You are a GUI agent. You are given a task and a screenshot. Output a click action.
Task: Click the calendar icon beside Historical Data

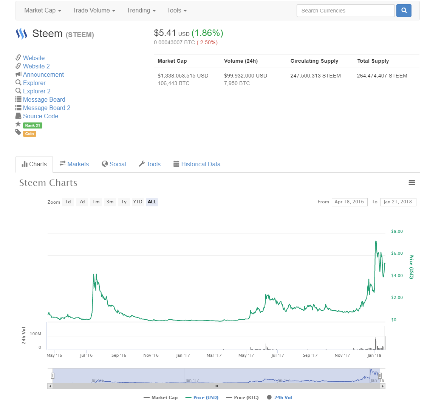[176, 164]
